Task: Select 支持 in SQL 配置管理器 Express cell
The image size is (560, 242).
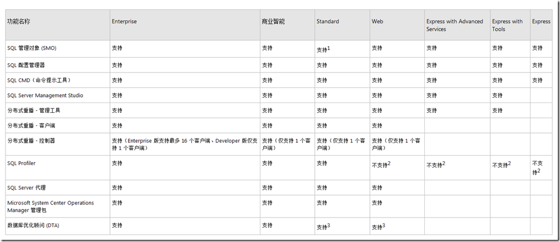Action: [x=537, y=65]
